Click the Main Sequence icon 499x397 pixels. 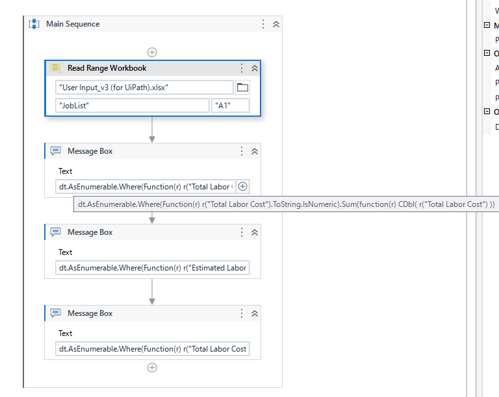[x=35, y=24]
